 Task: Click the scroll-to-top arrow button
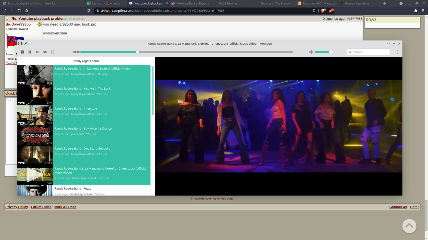tap(409, 226)
